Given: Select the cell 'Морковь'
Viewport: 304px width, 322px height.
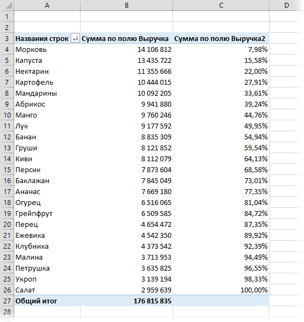Looking at the screenshot, I should [47, 50].
